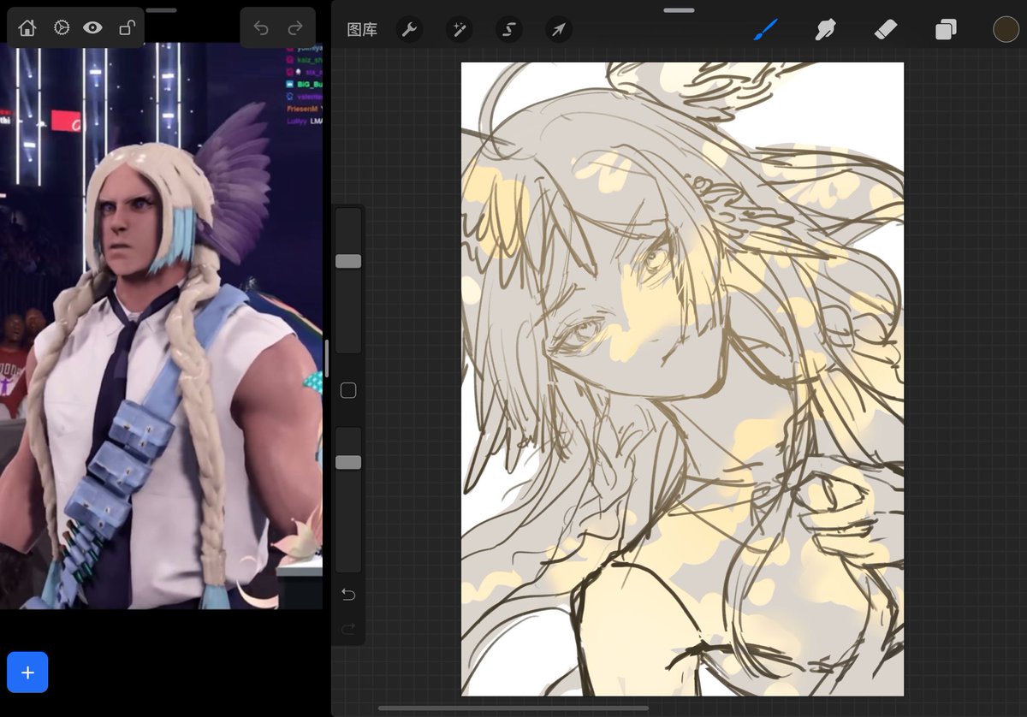Open the 图库 gallery in Procreate

click(x=362, y=30)
